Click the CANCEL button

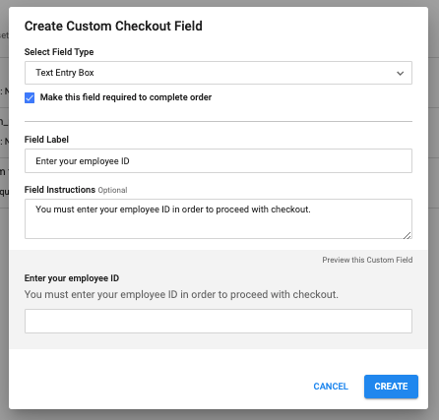tap(331, 387)
